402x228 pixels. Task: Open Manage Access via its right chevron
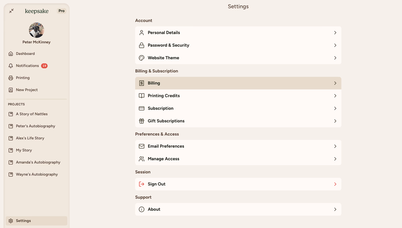(335, 159)
